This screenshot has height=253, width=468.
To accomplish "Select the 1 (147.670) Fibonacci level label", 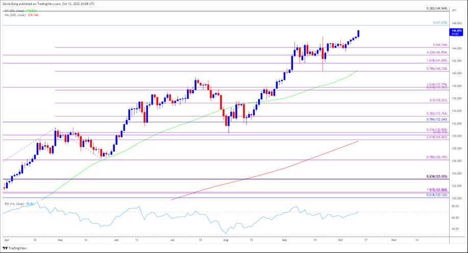I will tap(437, 23).
